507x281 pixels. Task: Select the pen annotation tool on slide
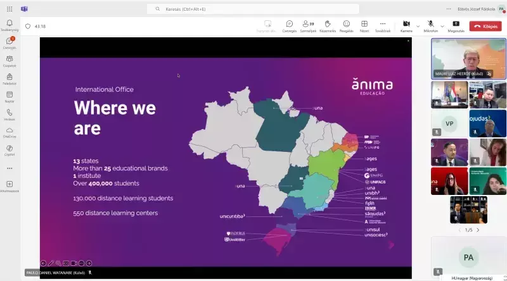(x=51, y=263)
